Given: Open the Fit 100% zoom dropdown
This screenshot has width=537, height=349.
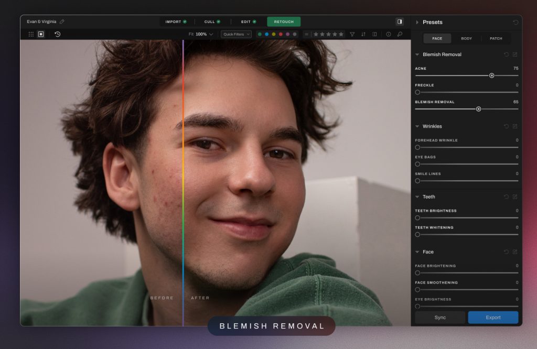Looking at the screenshot, I should (x=201, y=34).
